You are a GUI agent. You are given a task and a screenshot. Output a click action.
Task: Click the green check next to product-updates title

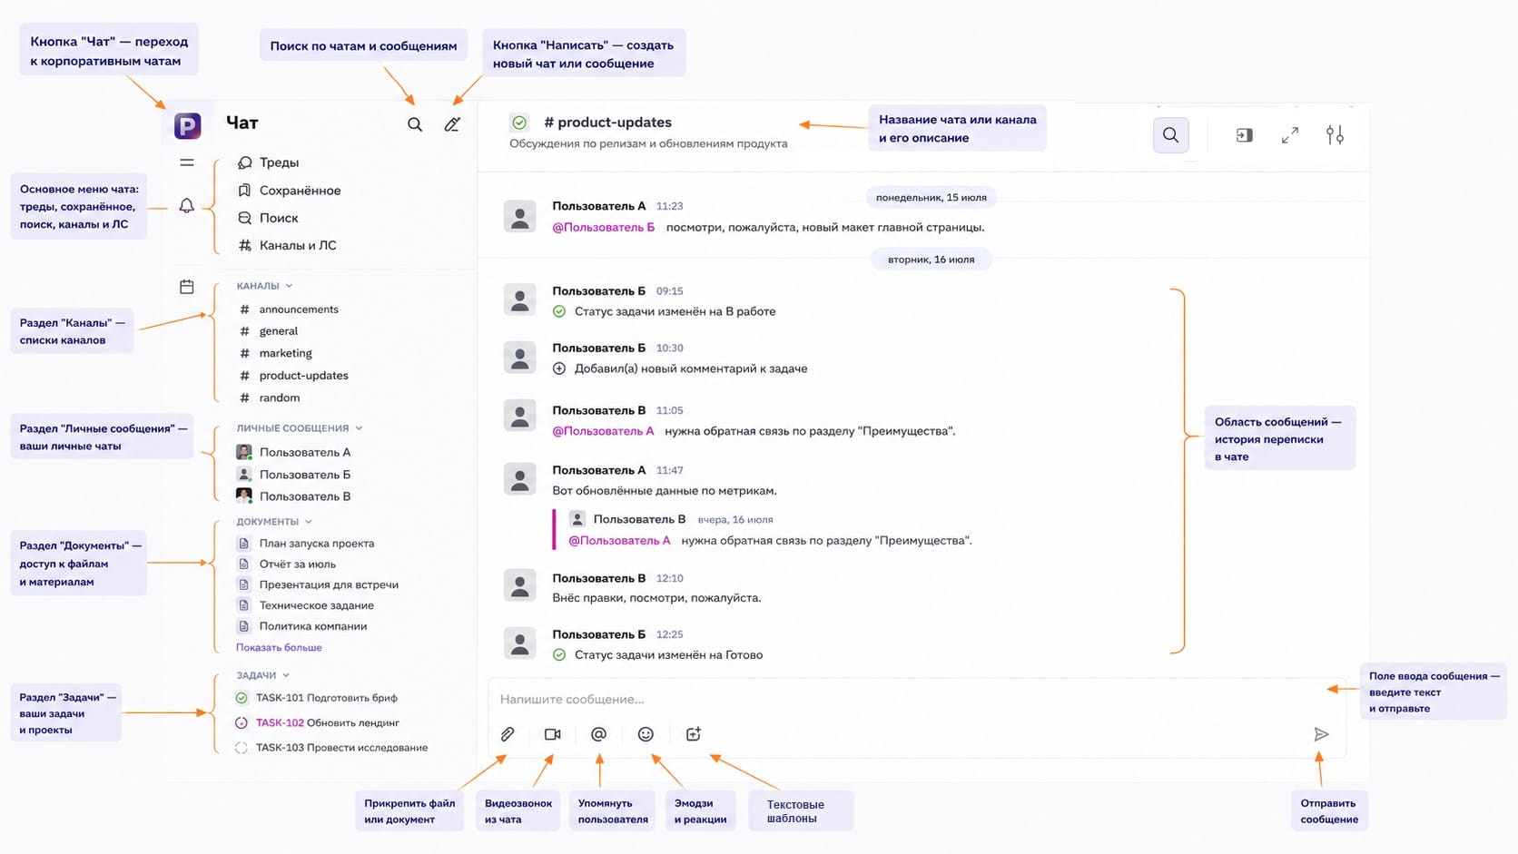(519, 123)
